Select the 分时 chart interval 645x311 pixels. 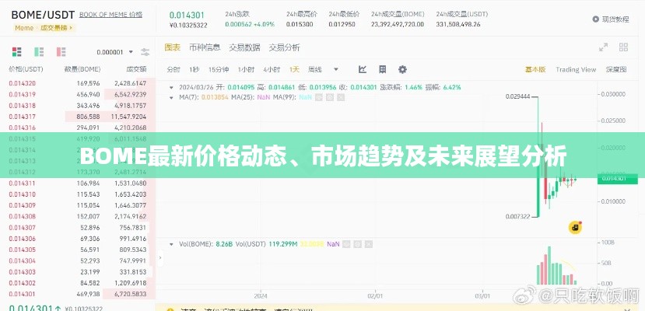[174, 69]
